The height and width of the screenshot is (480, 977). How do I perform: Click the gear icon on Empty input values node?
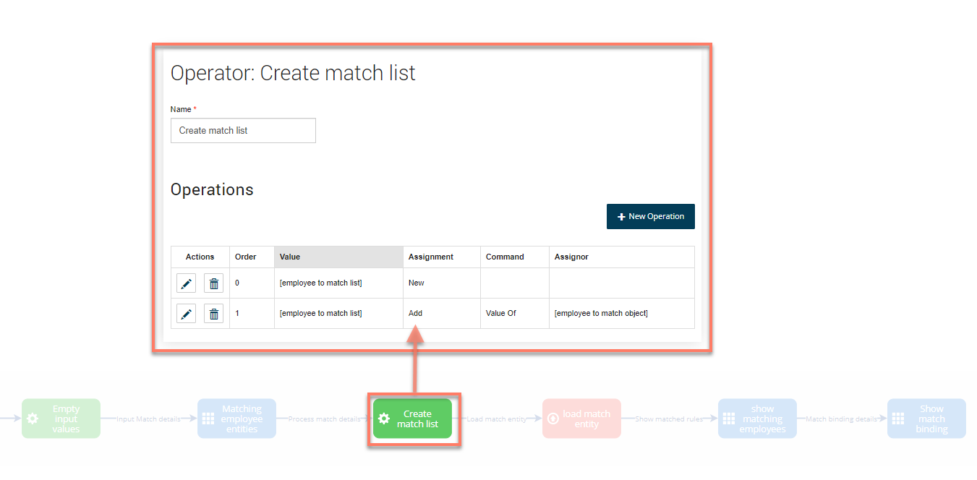32,418
